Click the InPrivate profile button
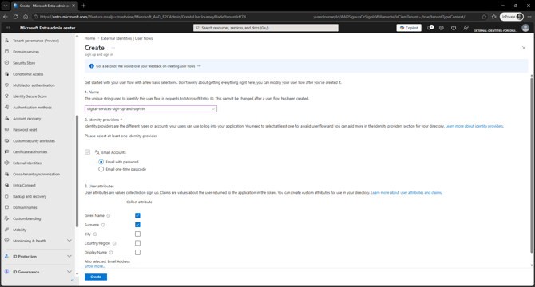 coord(512,17)
